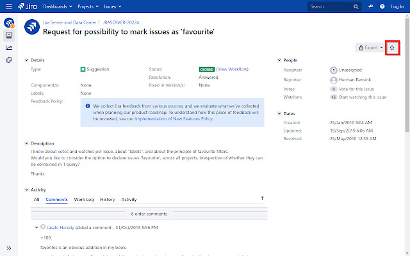
Task: Click the View Workflow link
Action: click(x=232, y=69)
